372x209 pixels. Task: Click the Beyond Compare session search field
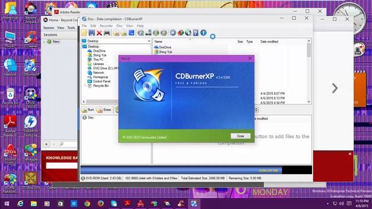pos(67,144)
